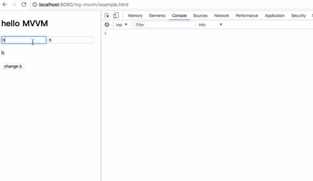Click the console prompt chevron
313x181 pixels.
point(105,33)
